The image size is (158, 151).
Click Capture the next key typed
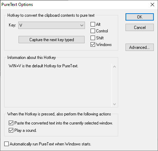pos(51,40)
